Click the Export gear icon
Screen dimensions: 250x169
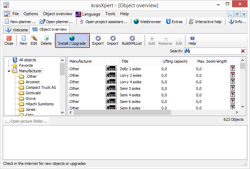[x=98, y=38]
